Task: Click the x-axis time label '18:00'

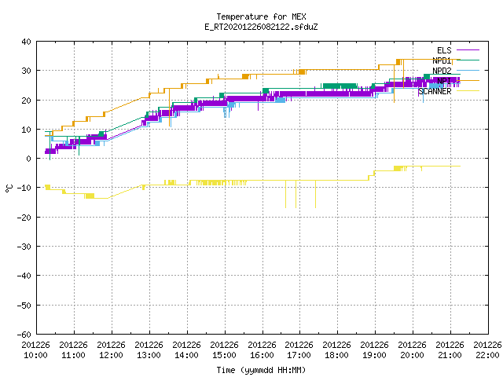Action: (336, 355)
